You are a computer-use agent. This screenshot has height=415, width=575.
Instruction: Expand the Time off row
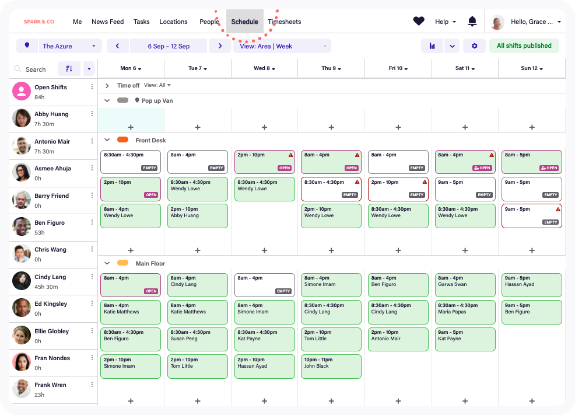(107, 85)
